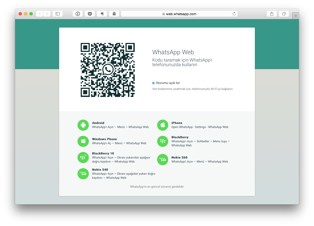Open the 1Password extension in toolbar

pyautogui.click(x=78, y=14)
